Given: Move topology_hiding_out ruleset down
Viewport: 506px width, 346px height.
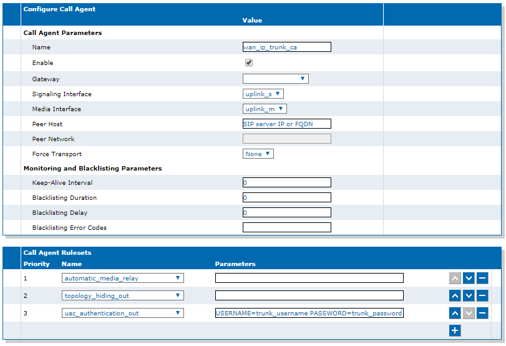Looking at the screenshot, I should 469,295.
